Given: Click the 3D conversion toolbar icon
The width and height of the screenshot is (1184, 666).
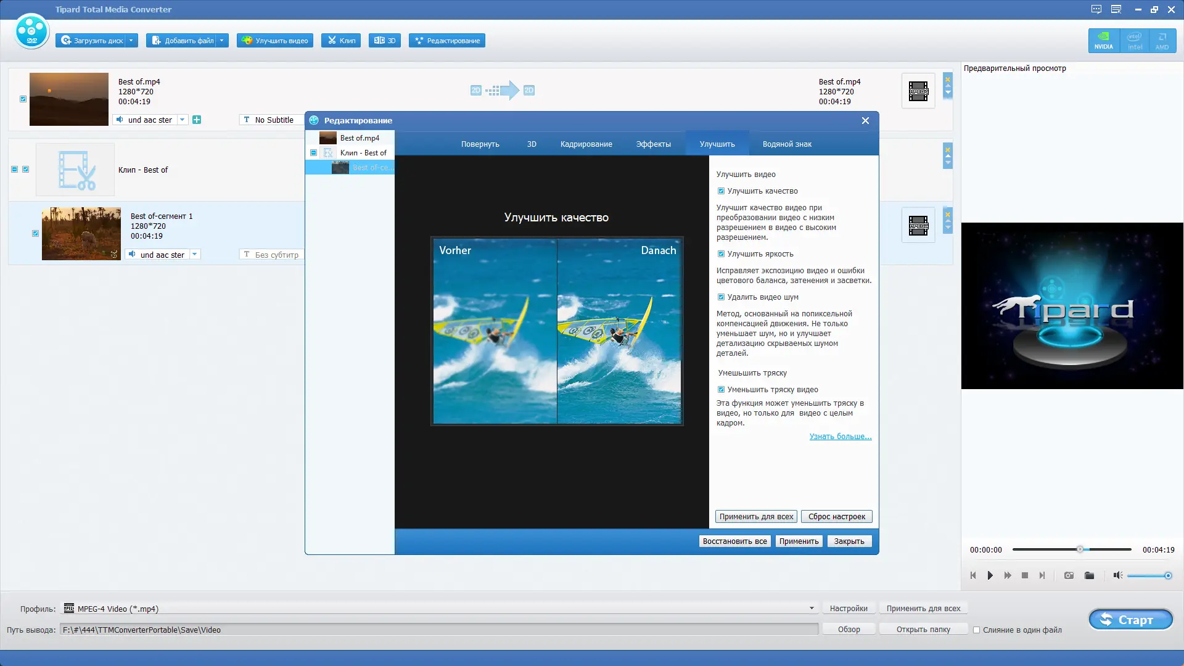Looking at the screenshot, I should (384, 40).
